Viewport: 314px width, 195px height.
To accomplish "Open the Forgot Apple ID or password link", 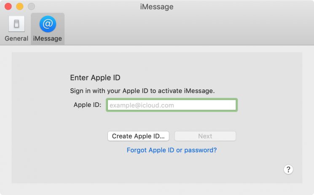I will [x=172, y=150].
